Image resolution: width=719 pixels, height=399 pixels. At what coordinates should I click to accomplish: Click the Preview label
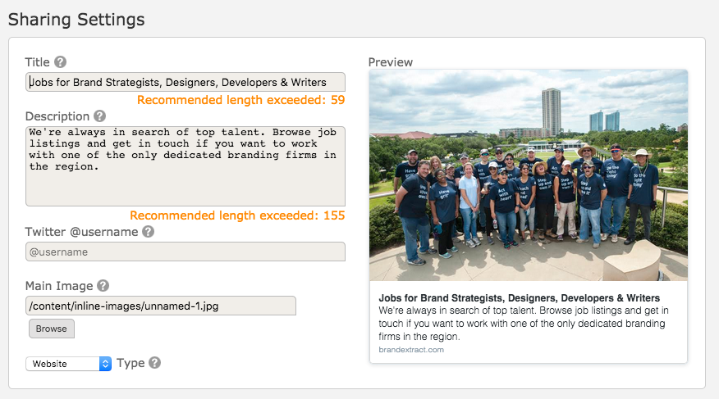pos(391,62)
